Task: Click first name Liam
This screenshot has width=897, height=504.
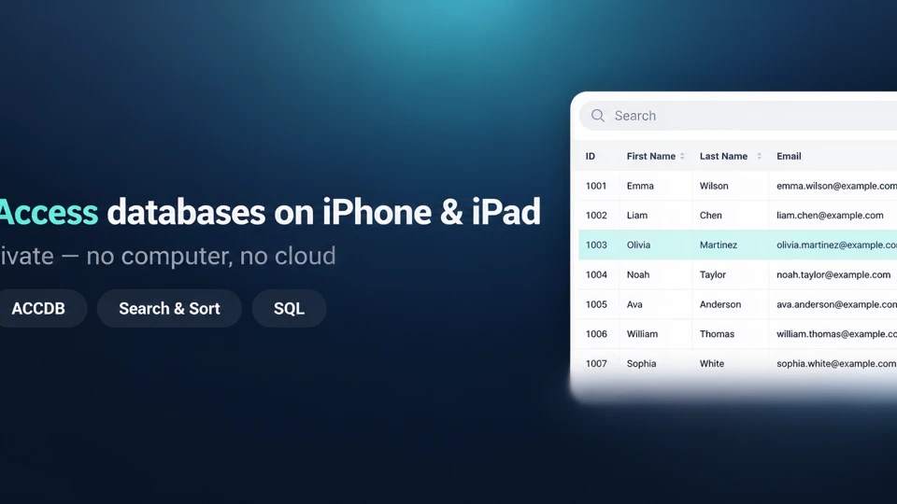Action: pyautogui.click(x=637, y=216)
